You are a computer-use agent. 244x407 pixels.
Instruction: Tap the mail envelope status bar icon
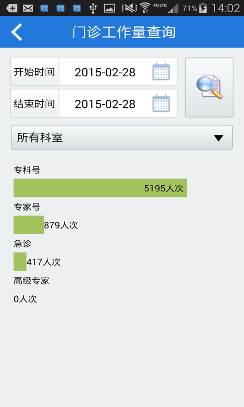(x=28, y=8)
